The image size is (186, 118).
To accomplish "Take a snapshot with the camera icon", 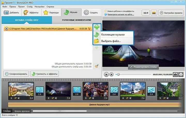I will coord(175,75).
